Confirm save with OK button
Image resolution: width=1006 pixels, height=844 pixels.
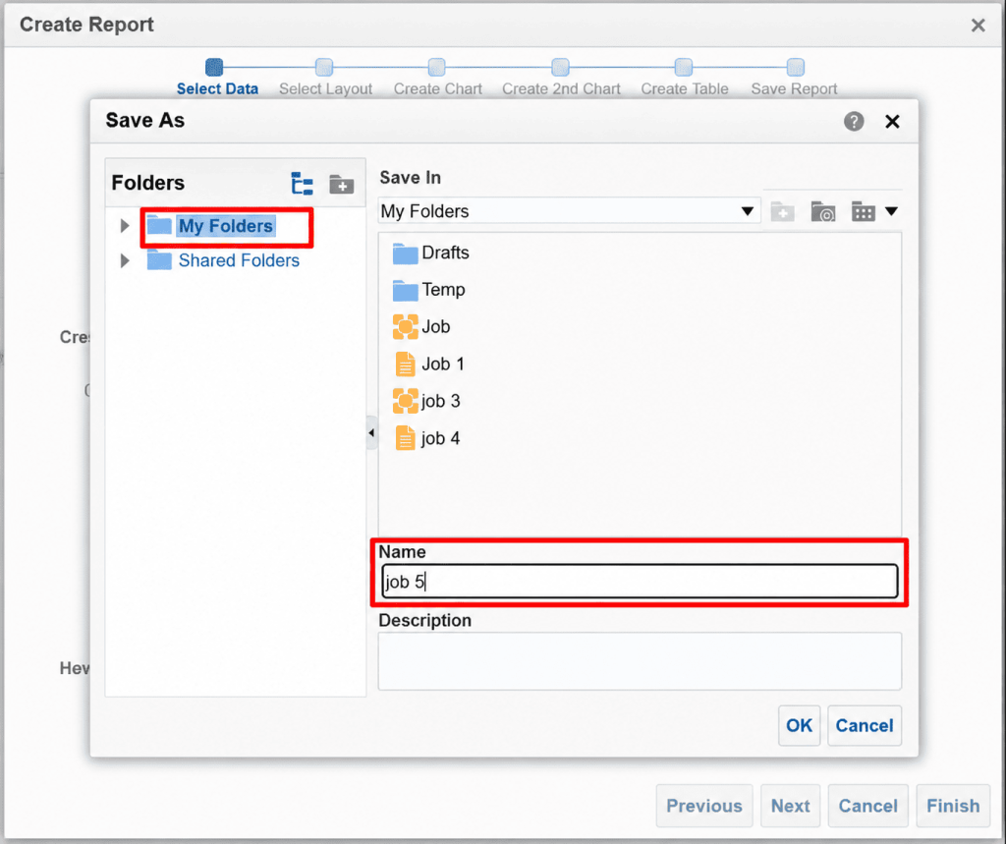[x=799, y=725]
